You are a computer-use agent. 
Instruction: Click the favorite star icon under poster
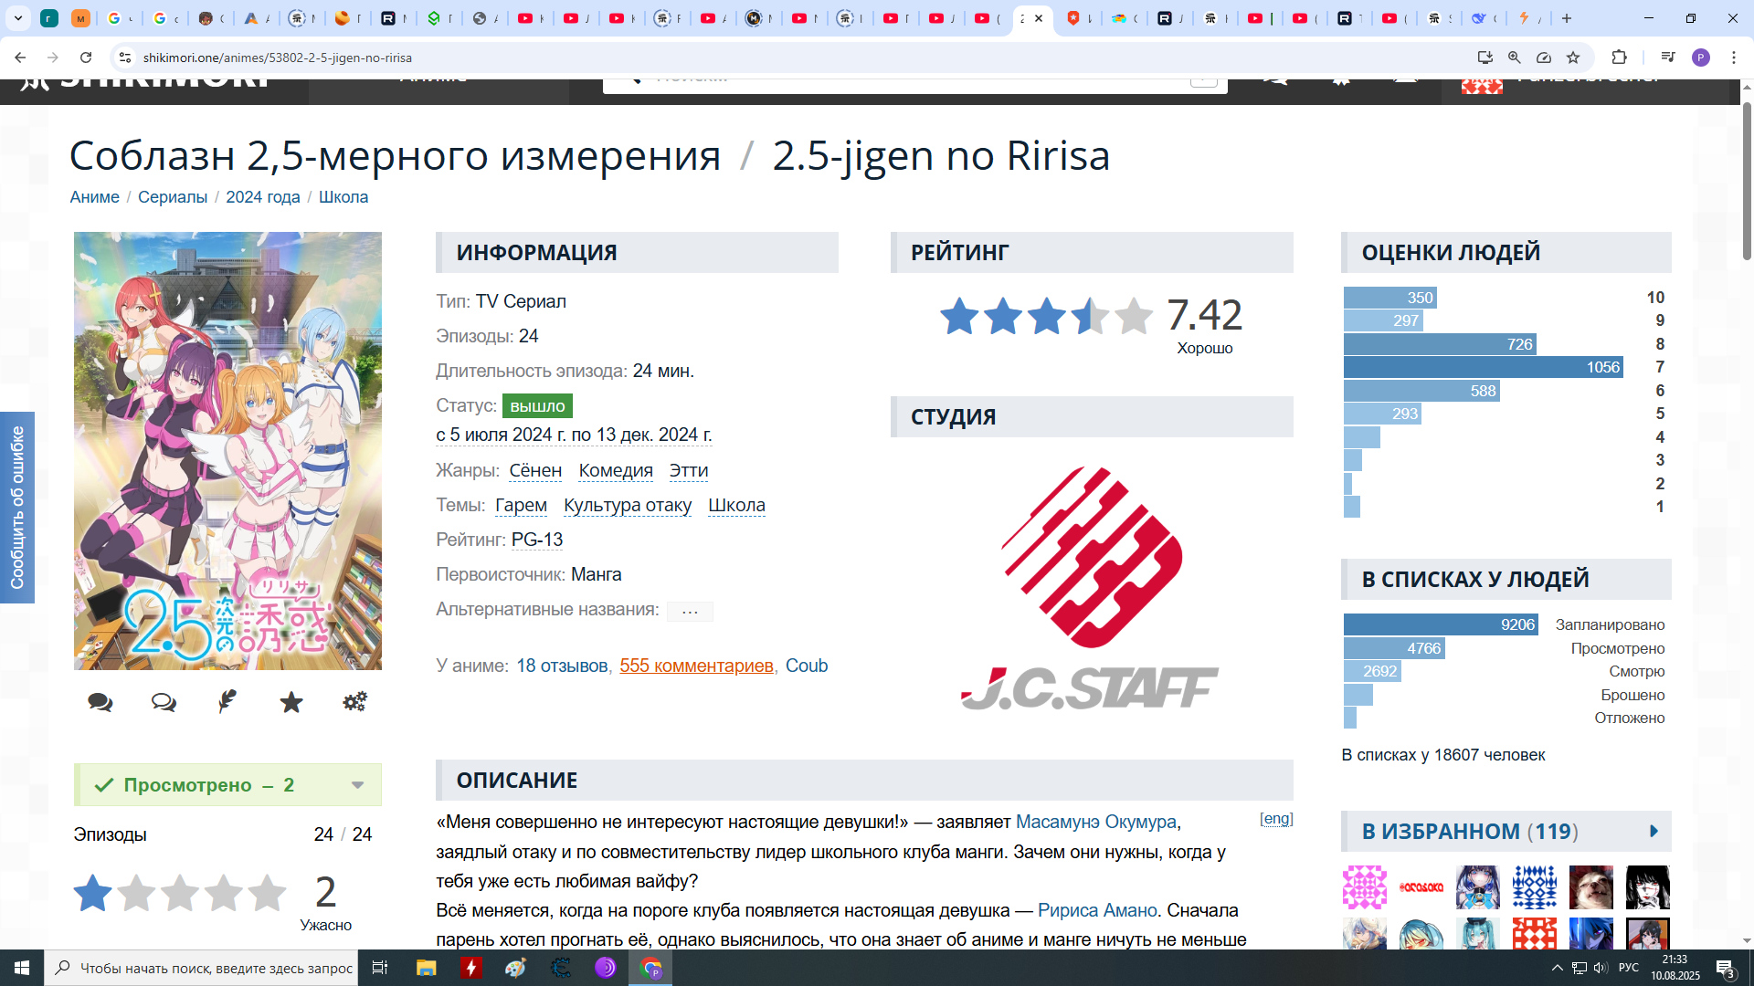pos(291,702)
